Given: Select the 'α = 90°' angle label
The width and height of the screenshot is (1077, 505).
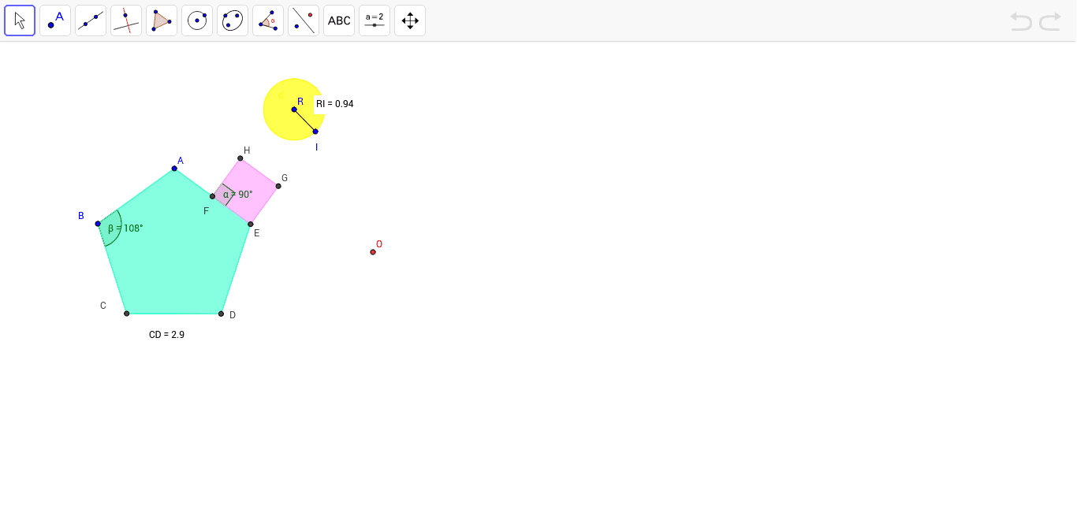Looking at the screenshot, I should [237, 195].
